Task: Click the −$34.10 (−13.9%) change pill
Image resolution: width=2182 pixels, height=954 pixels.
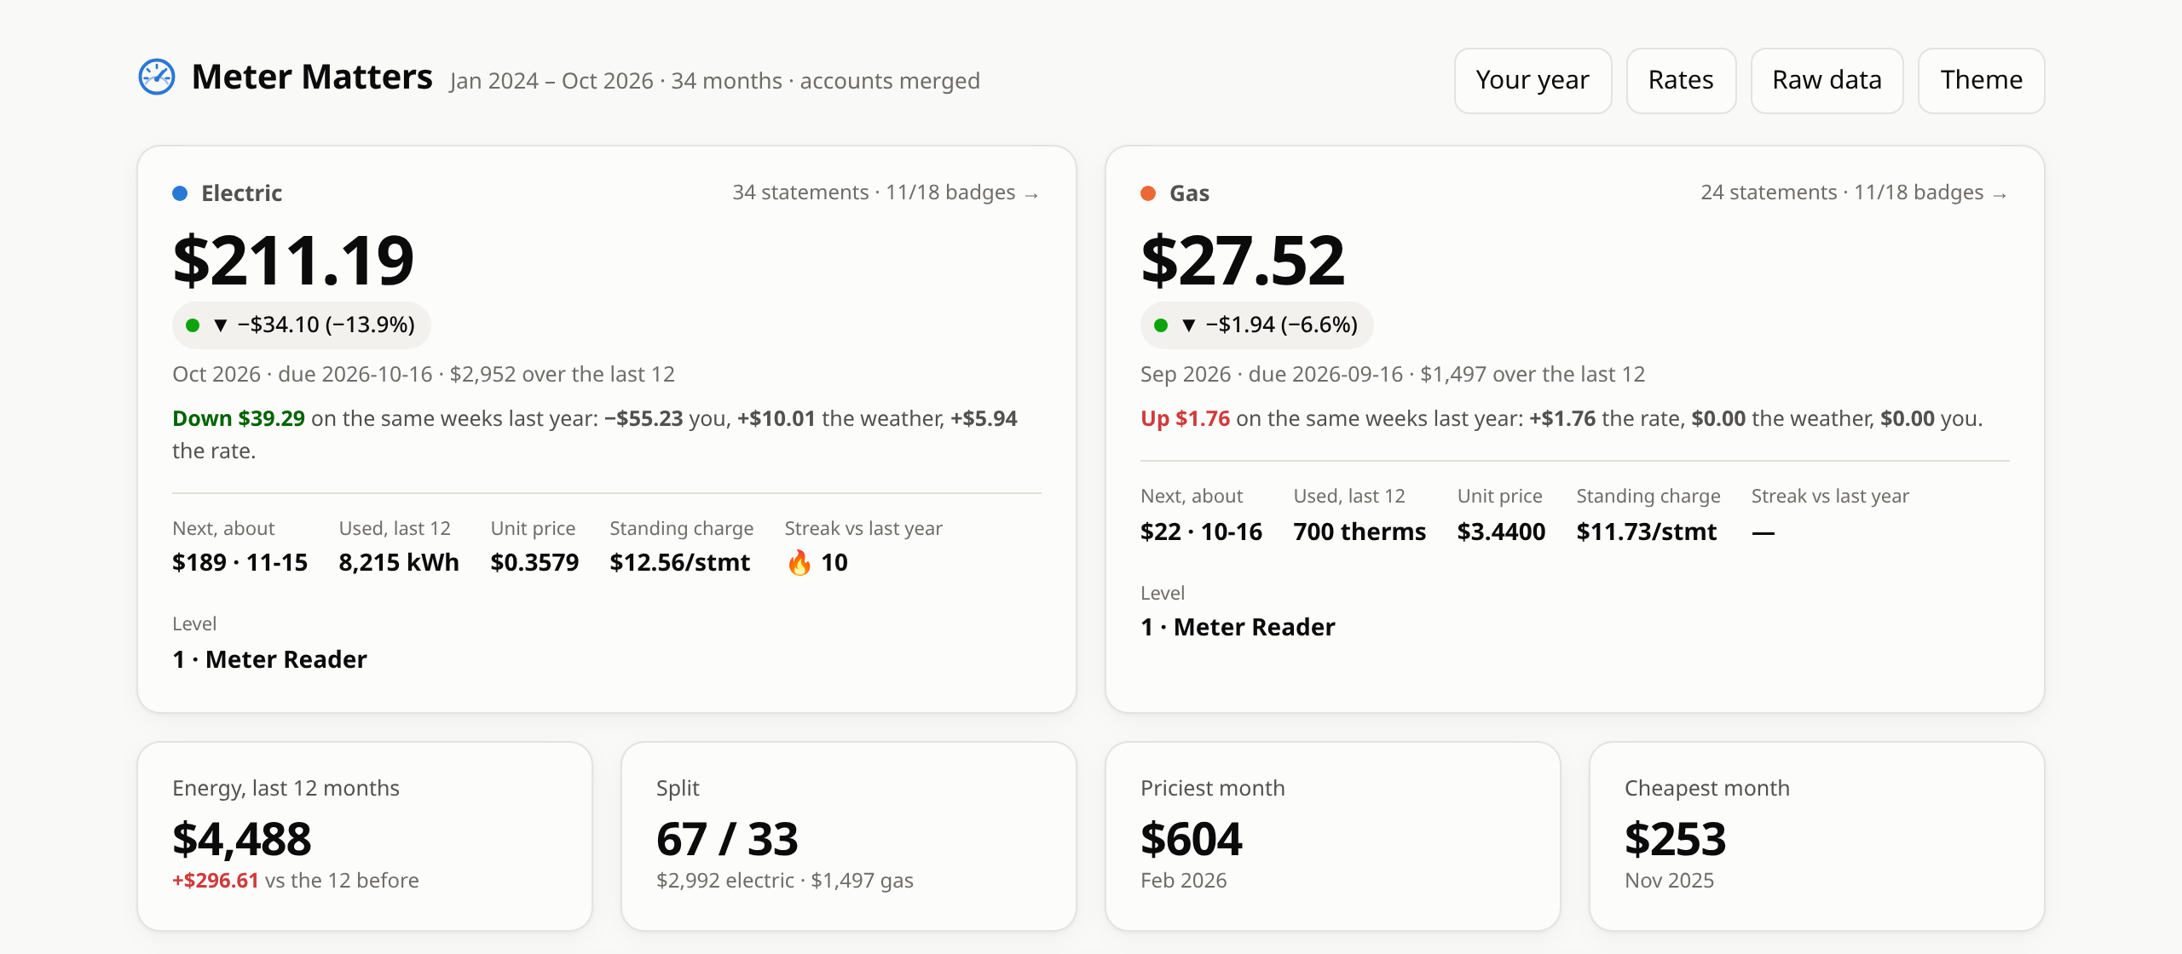Action: click(x=302, y=325)
